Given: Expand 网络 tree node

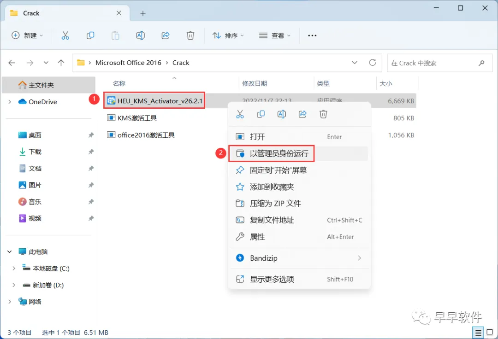Looking at the screenshot, I should [x=10, y=302].
